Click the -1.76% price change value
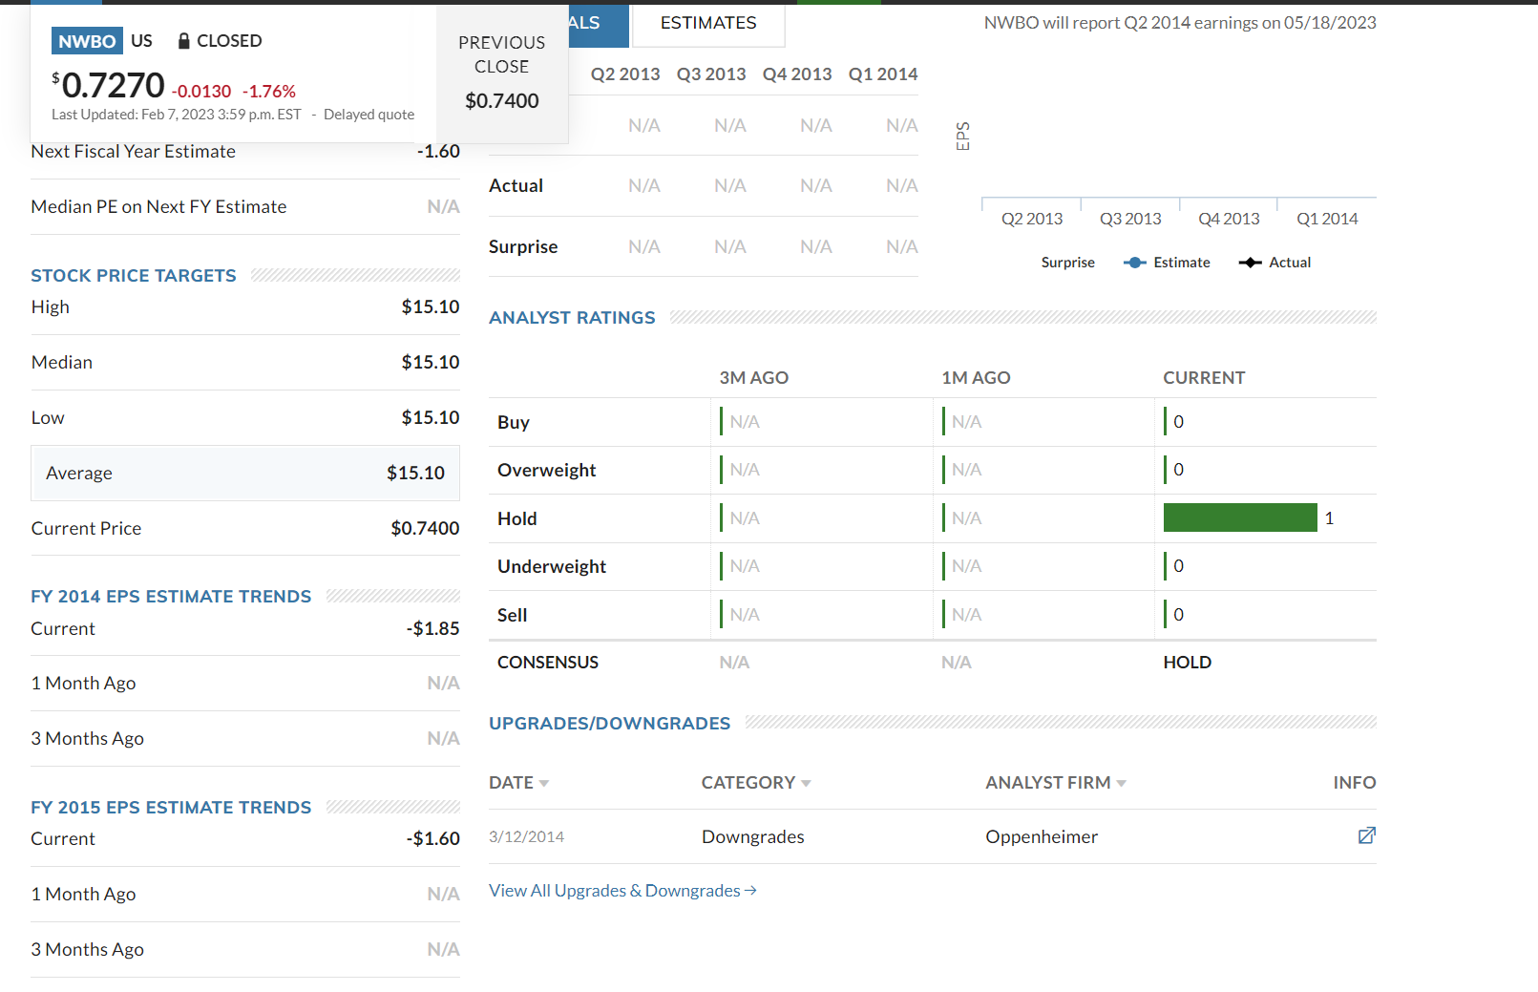The width and height of the screenshot is (1538, 992). [269, 92]
